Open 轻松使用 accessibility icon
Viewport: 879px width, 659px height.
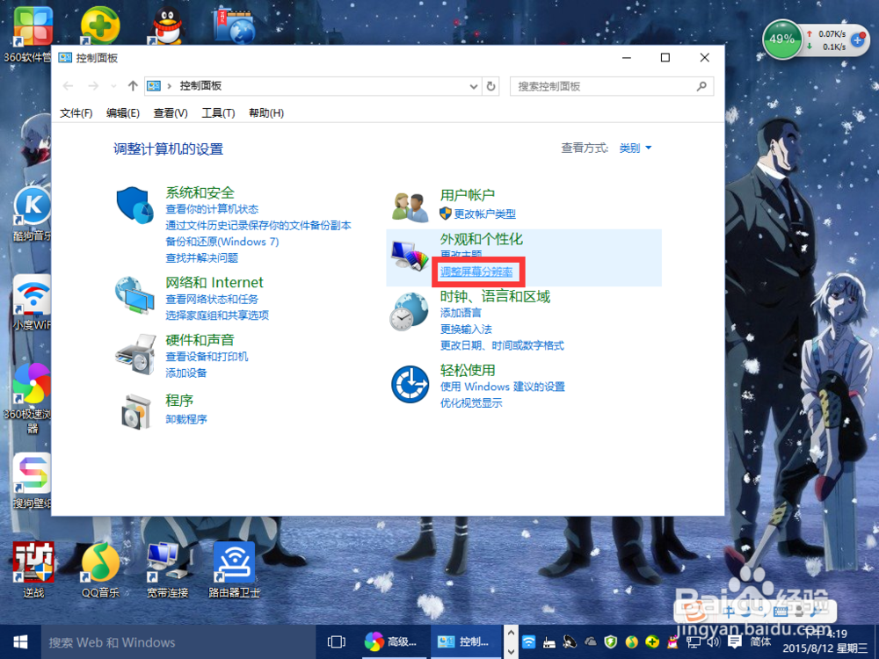(x=409, y=385)
